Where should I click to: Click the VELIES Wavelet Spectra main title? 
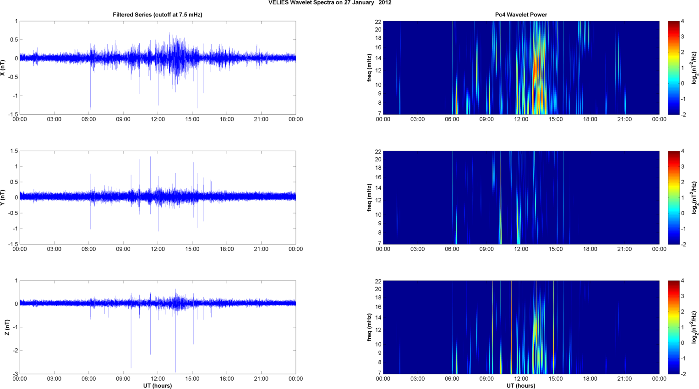pos(330,3)
